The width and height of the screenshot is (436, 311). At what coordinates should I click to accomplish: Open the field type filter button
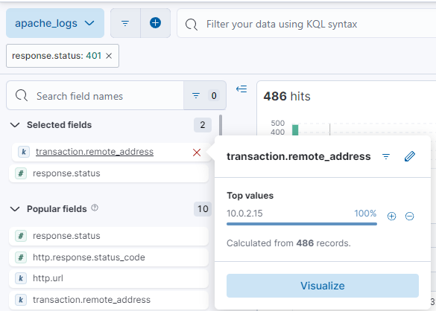tap(205, 95)
